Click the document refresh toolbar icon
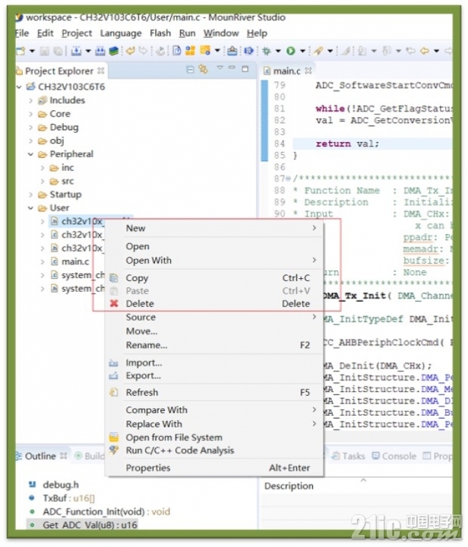 (x=177, y=51)
